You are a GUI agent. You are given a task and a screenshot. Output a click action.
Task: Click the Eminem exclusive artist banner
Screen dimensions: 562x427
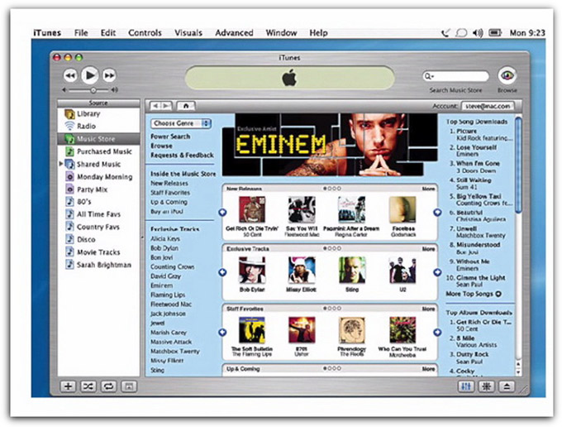pos(330,145)
